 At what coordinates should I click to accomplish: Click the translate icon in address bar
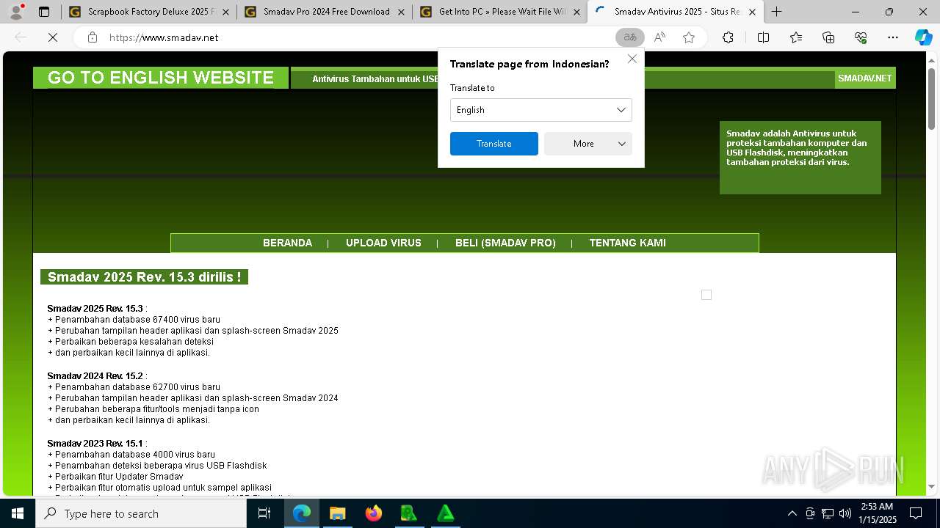(x=629, y=37)
